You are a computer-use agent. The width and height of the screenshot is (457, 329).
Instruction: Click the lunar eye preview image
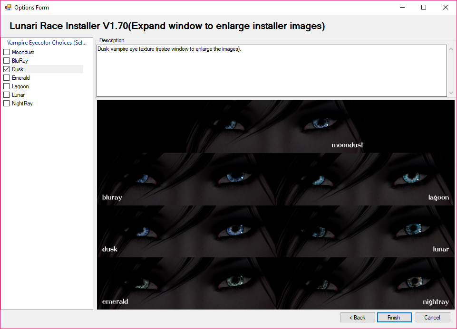[x=365, y=231]
